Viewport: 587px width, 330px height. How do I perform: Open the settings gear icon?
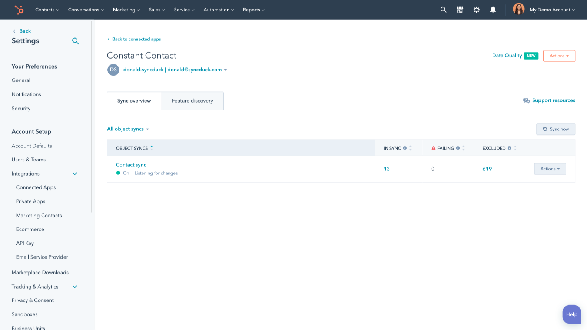(477, 10)
